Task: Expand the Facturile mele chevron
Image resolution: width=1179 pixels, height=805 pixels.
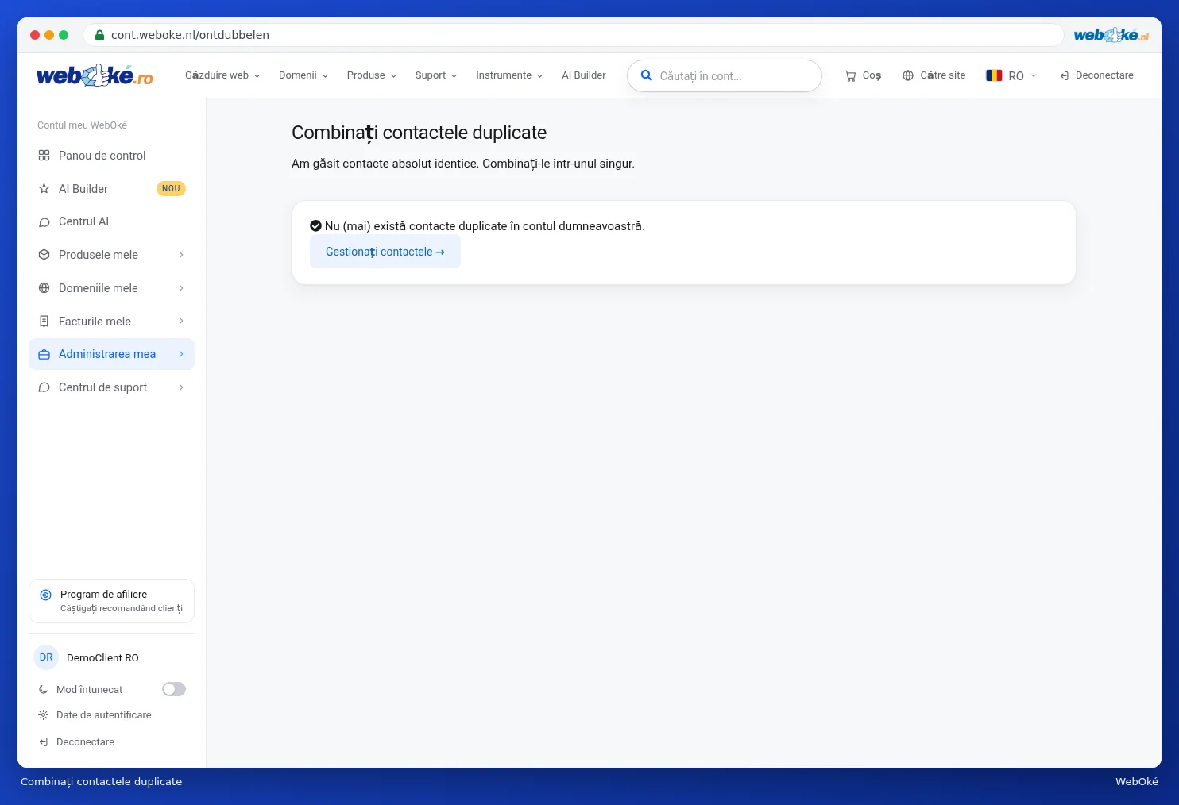Action: 181,322
